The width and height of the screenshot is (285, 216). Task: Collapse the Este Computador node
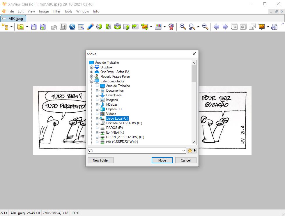pos(91,81)
